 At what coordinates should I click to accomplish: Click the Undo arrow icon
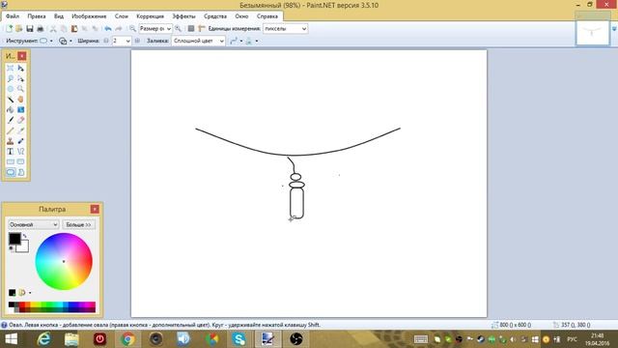[x=107, y=28]
